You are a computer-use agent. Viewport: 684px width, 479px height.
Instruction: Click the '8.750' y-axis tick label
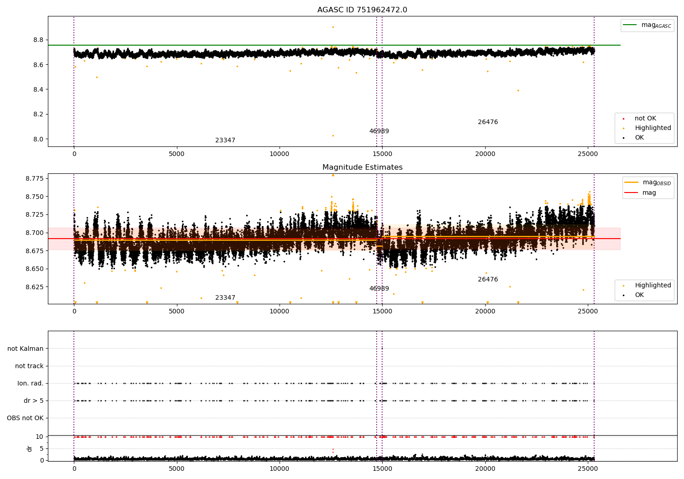pyautogui.click(x=35, y=197)
